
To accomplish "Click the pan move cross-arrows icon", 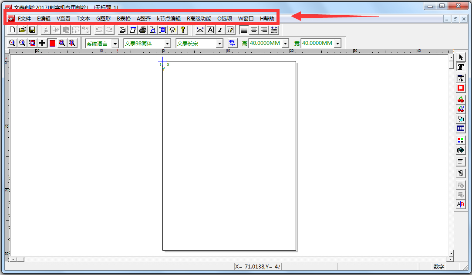I will point(42,43).
